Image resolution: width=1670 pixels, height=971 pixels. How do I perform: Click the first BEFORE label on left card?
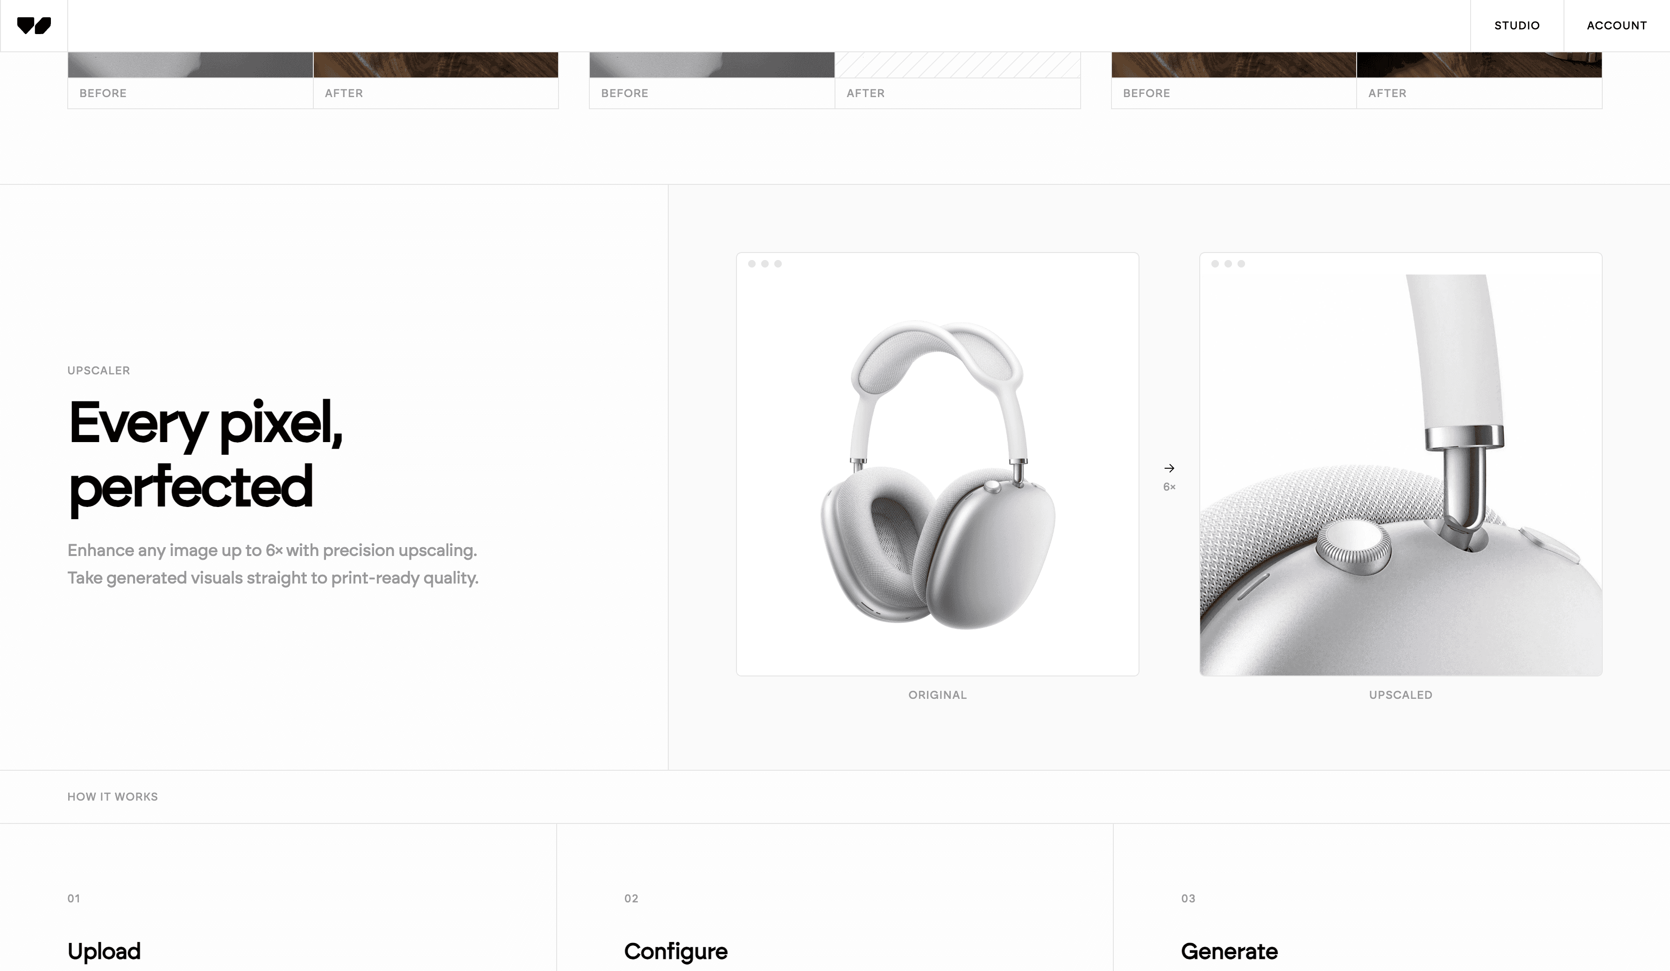tap(103, 93)
